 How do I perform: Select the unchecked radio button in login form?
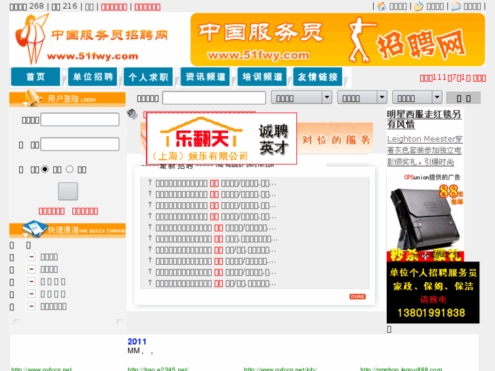69,170
